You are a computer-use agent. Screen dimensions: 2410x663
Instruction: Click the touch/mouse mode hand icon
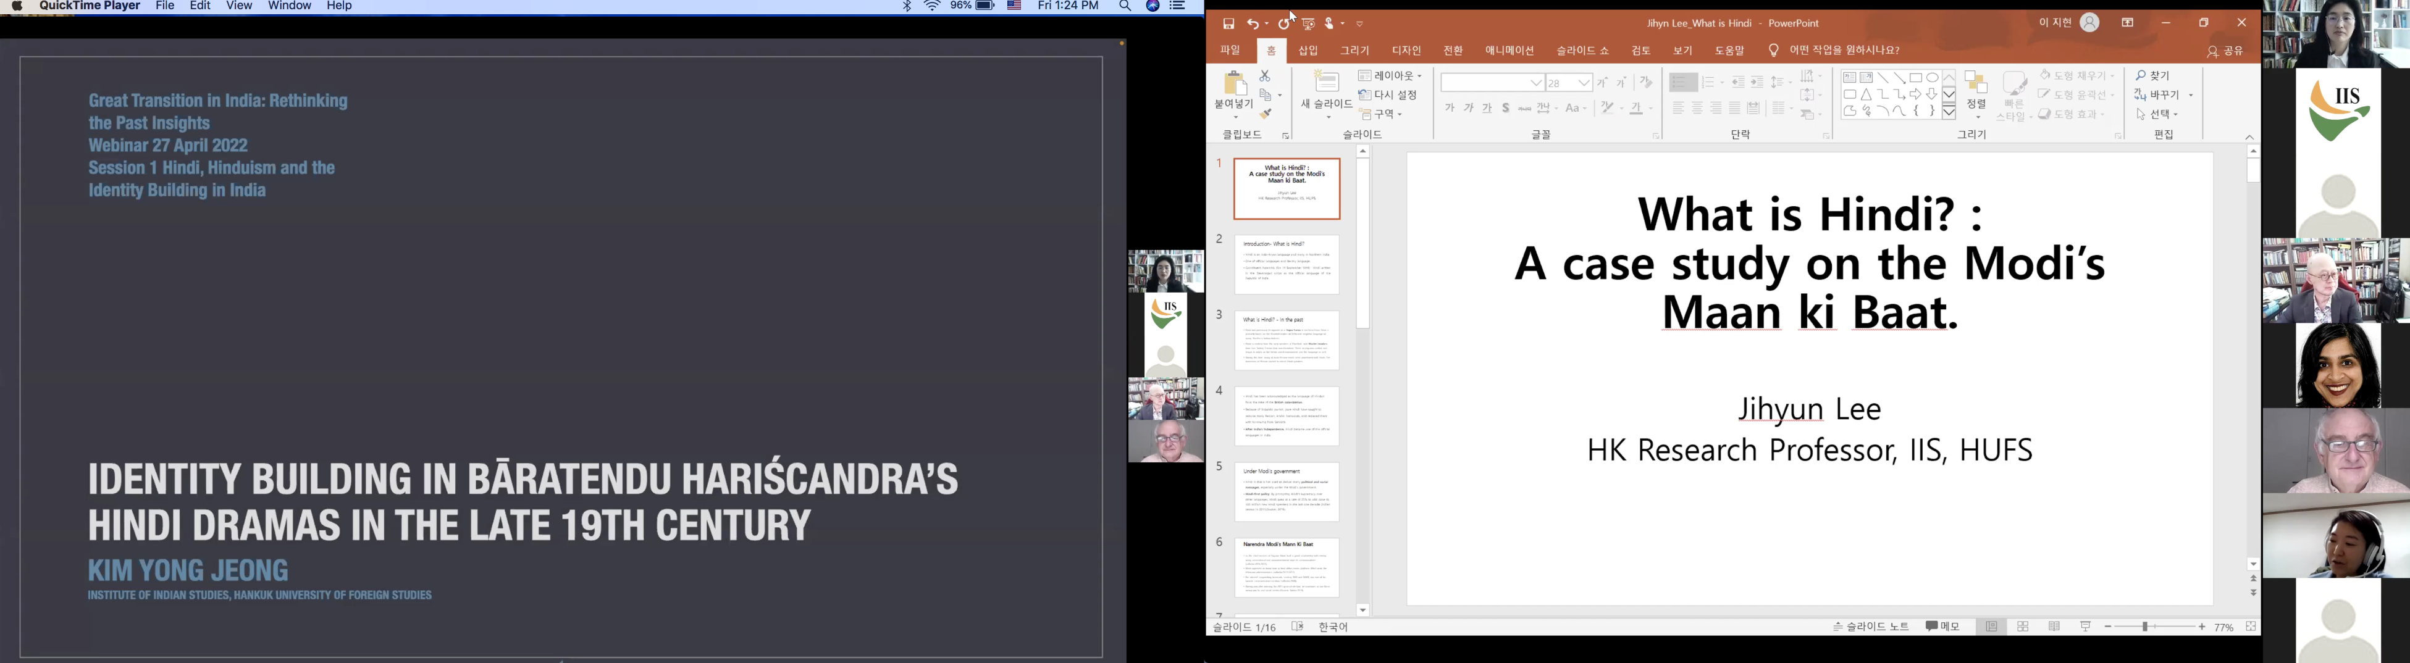1329,23
